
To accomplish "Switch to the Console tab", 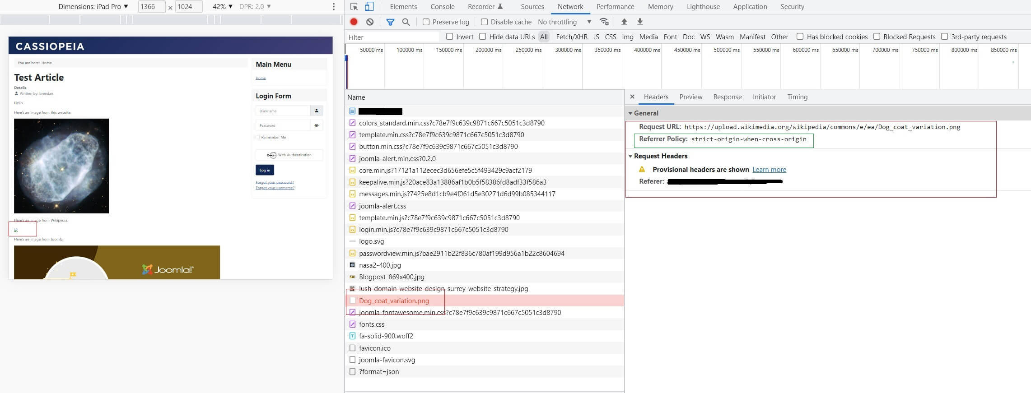I will click(442, 7).
